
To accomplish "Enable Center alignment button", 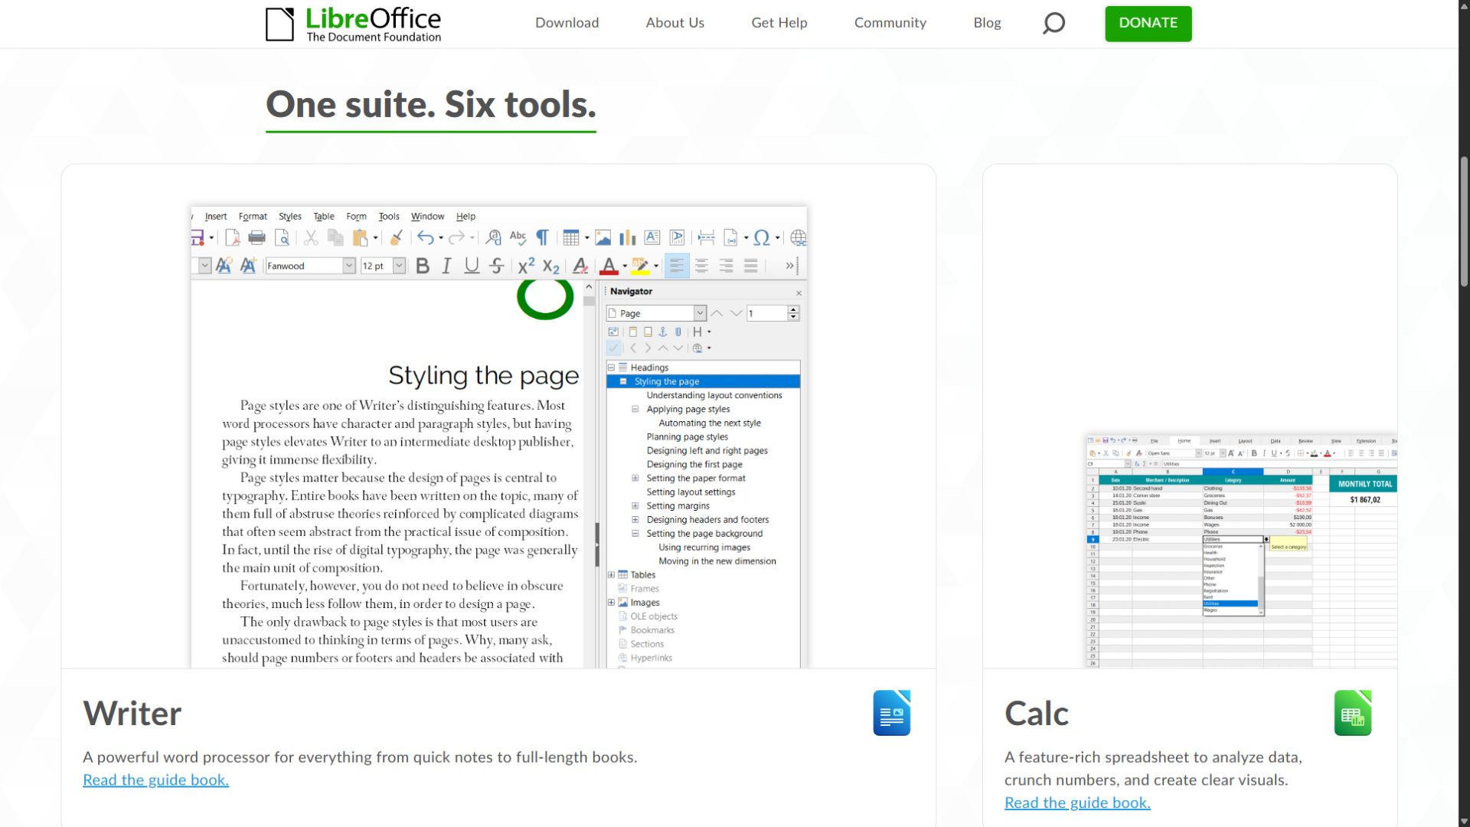I will (701, 266).
